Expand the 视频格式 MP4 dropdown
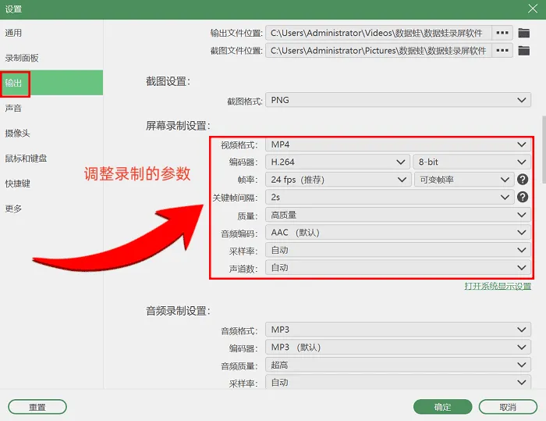This screenshot has width=546, height=421. tap(398, 144)
